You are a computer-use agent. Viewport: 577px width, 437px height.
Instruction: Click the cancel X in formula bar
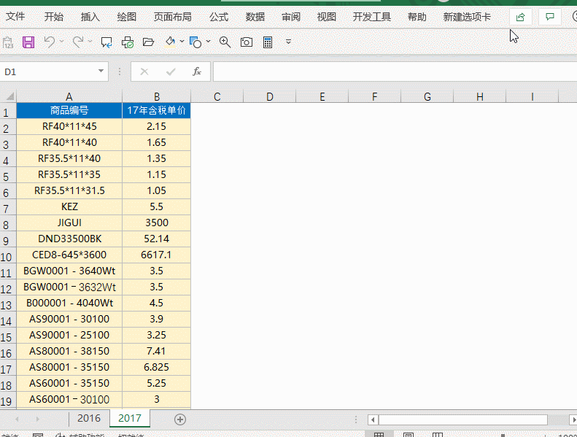pyautogui.click(x=144, y=71)
